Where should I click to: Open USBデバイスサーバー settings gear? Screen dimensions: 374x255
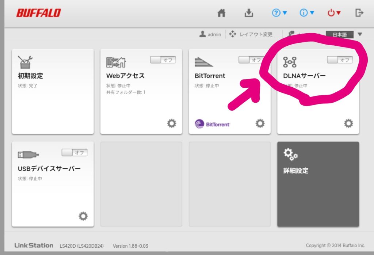[x=83, y=216]
